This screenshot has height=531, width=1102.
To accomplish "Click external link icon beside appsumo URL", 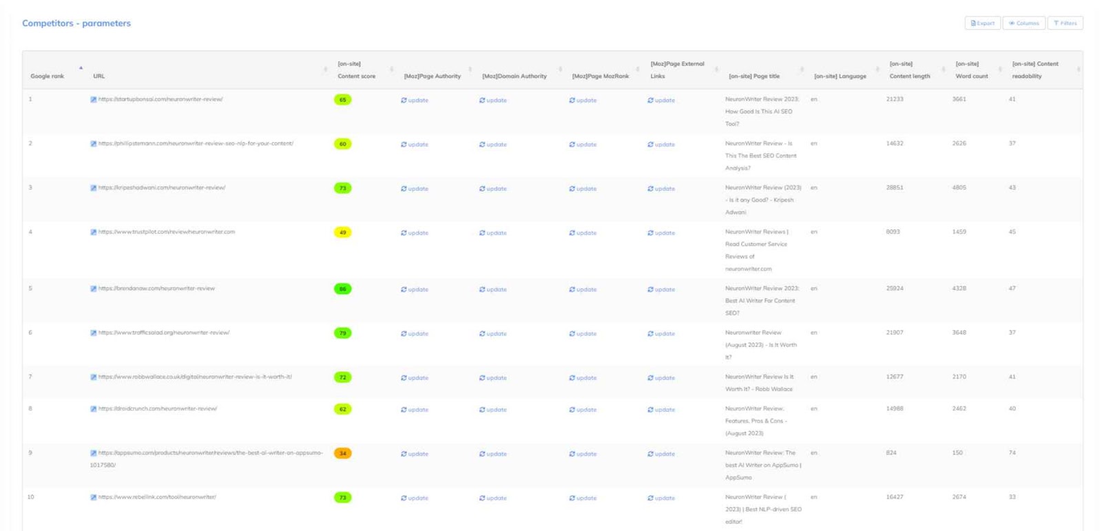I will (93, 453).
